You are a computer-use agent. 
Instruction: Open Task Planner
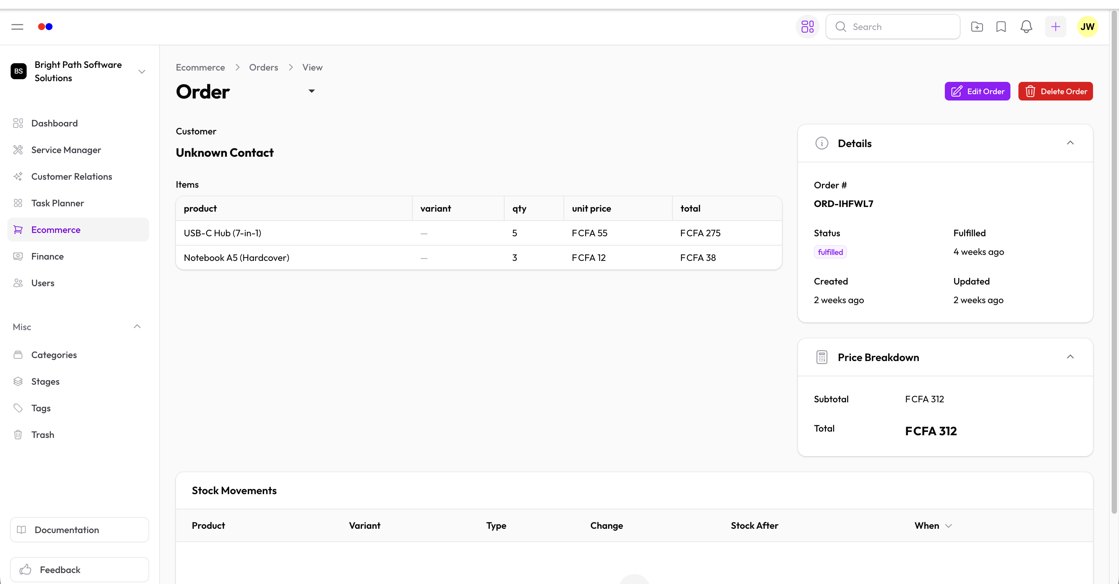[x=78, y=203]
